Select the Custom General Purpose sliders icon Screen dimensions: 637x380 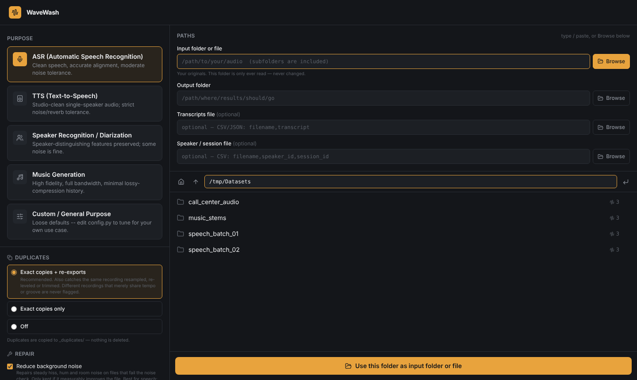pos(20,217)
